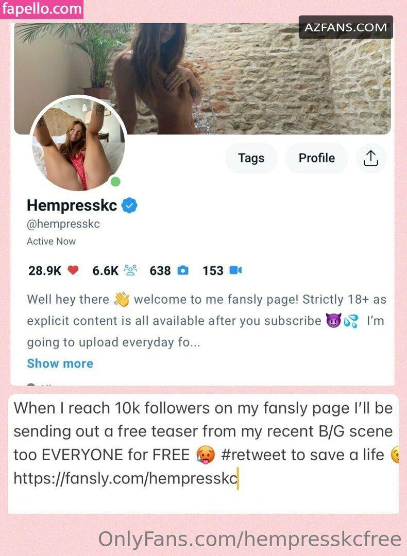Click the blue camera photos icon
This screenshot has height=556, width=407.
[x=183, y=271]
